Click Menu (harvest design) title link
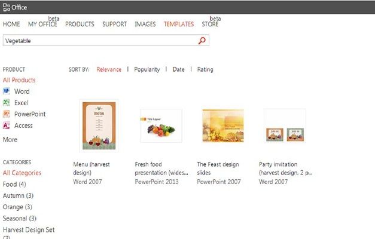375x239 pixels. click(92, 168)
